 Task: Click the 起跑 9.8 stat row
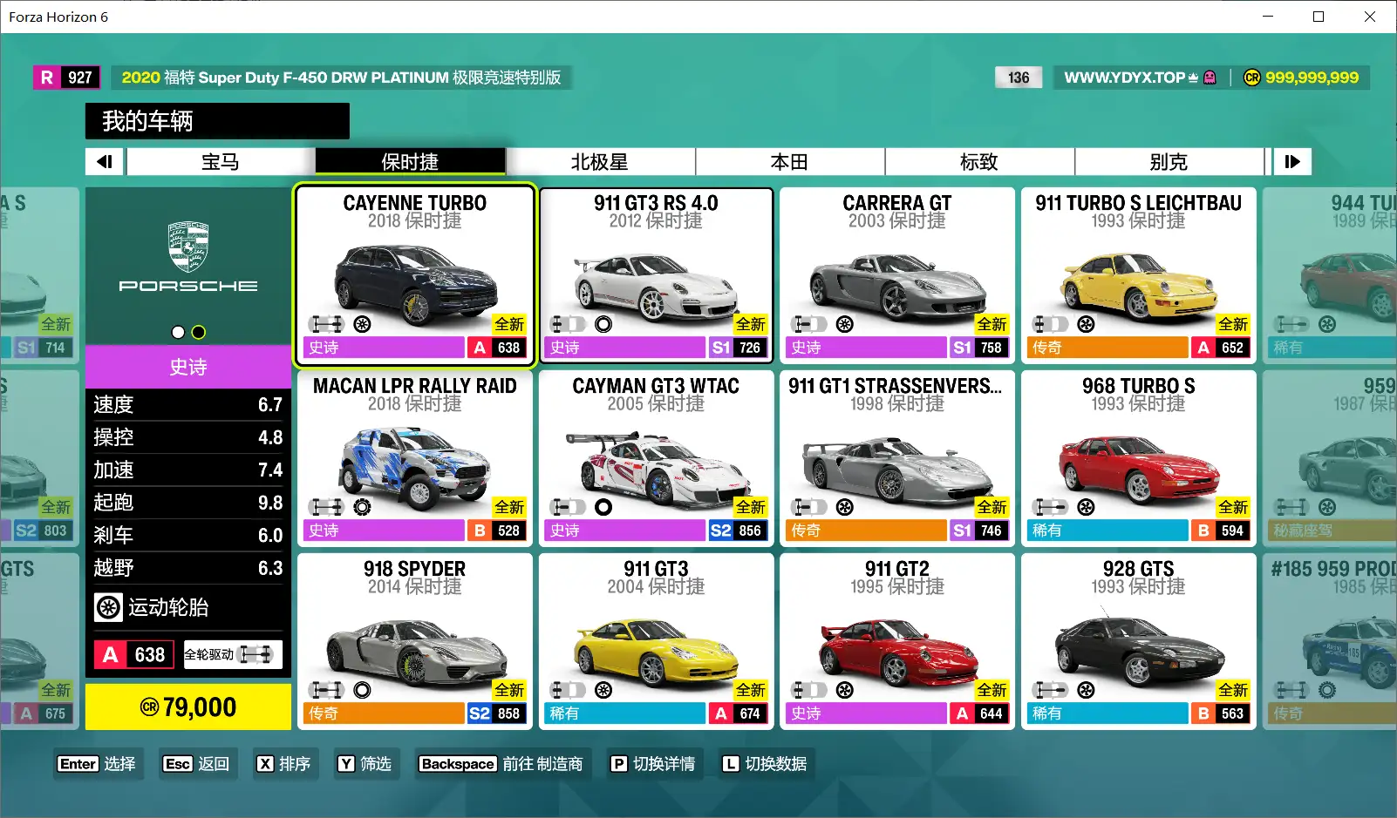click(x=188, y=503)
